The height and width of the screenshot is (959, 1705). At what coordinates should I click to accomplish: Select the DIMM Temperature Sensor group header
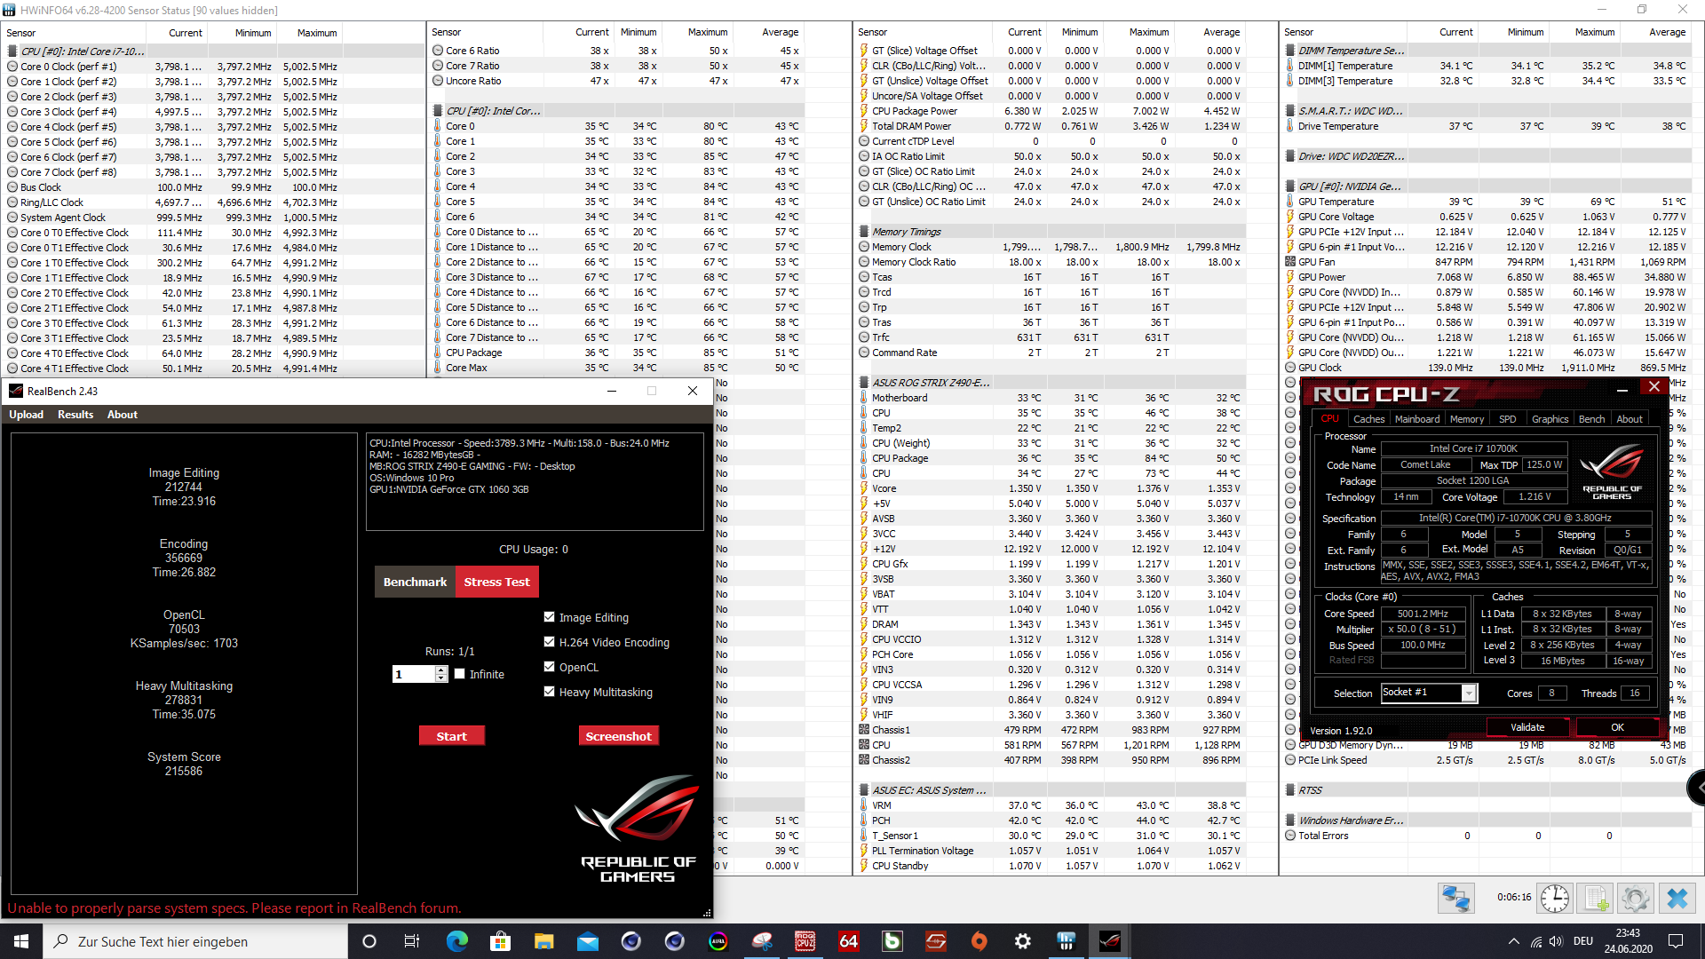pos(1351,51)
